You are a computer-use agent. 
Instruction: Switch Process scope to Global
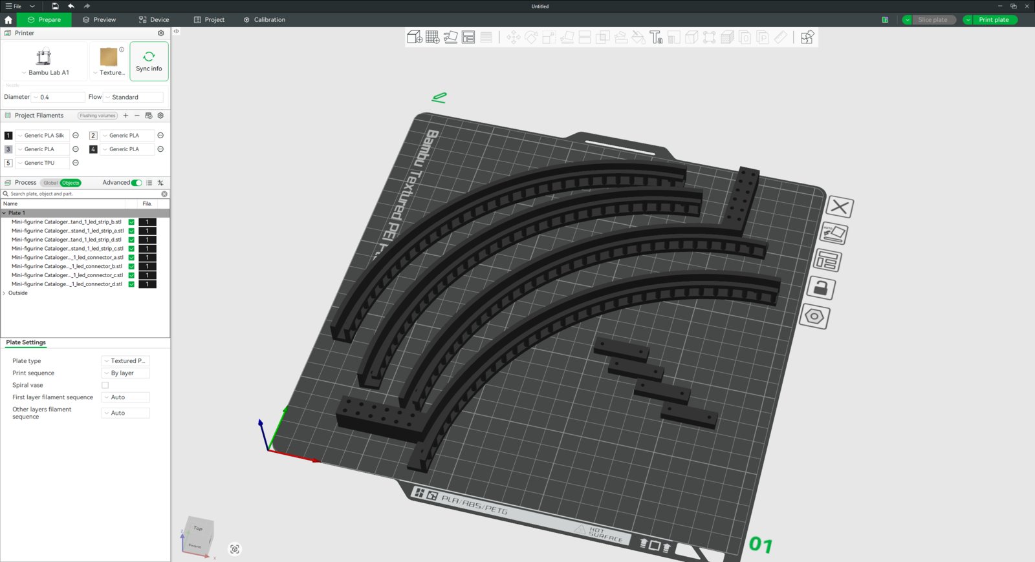click(x=50, y=183)
